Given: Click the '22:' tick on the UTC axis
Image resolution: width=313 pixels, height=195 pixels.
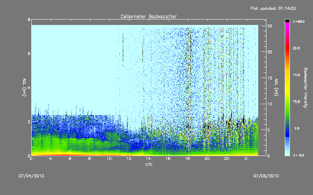Looking at the screenshot, I should (227, 159).
